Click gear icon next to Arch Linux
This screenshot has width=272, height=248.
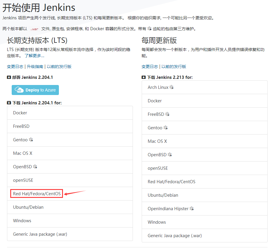pos(172,87)
